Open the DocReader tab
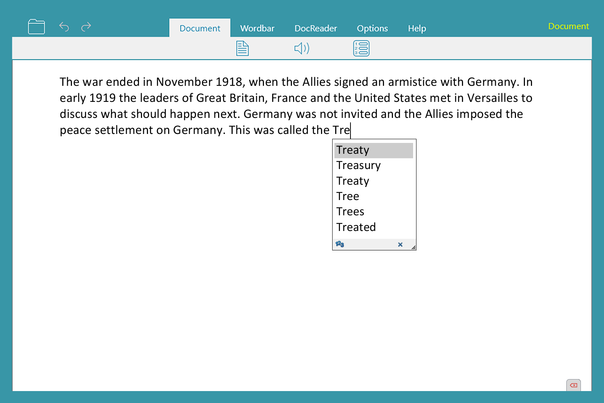 tap(316, 28)
